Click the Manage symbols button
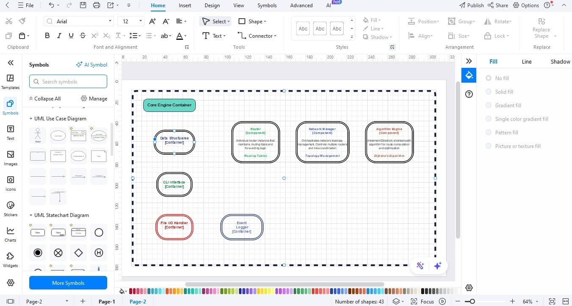The image size is (572, 306). [x=94, y=98]
